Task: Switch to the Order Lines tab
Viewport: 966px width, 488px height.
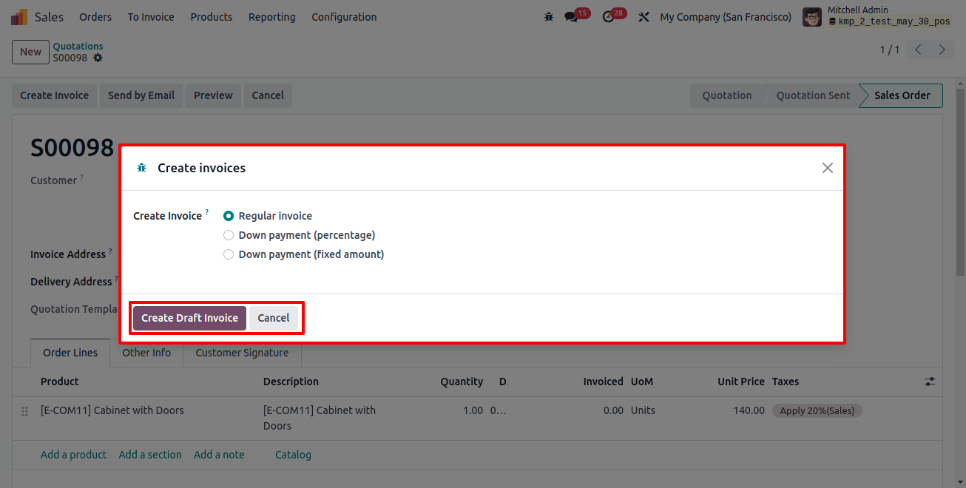Action: [x=70, y=353]
